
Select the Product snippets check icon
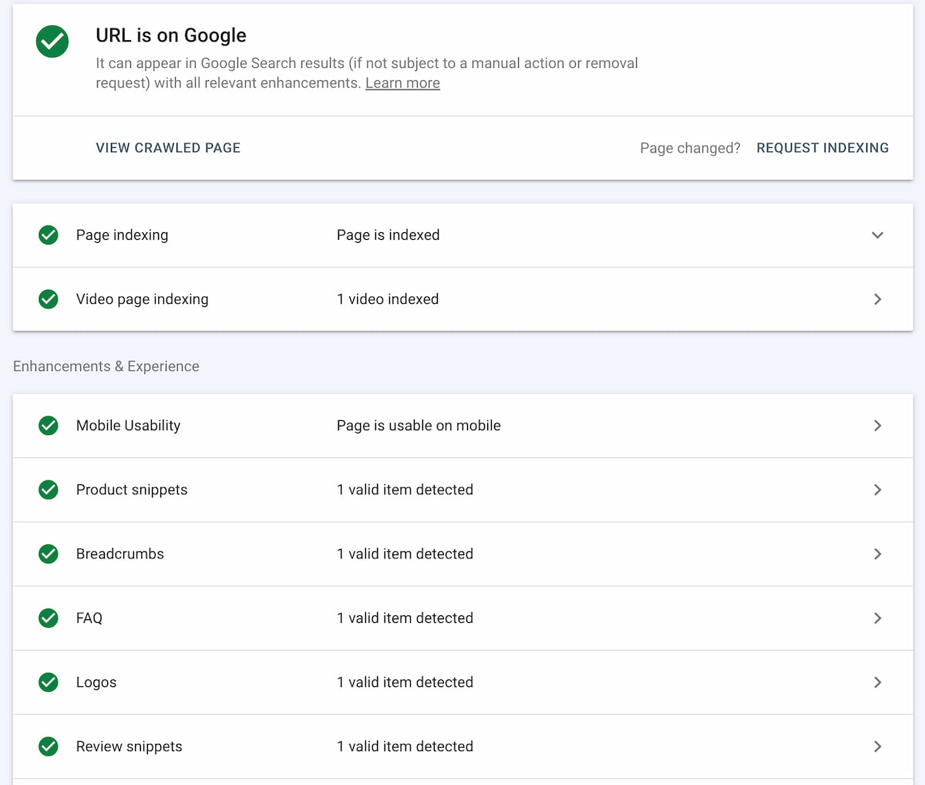point(48,490)
